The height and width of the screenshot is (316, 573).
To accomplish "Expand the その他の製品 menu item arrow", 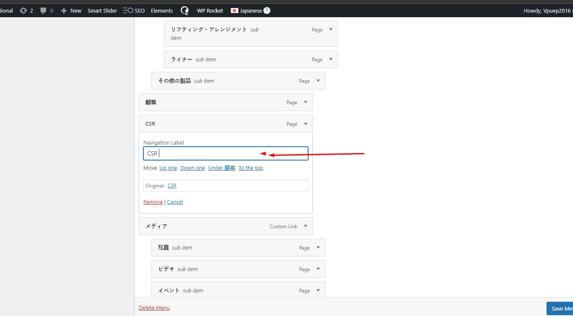I will tap(318, 81).
